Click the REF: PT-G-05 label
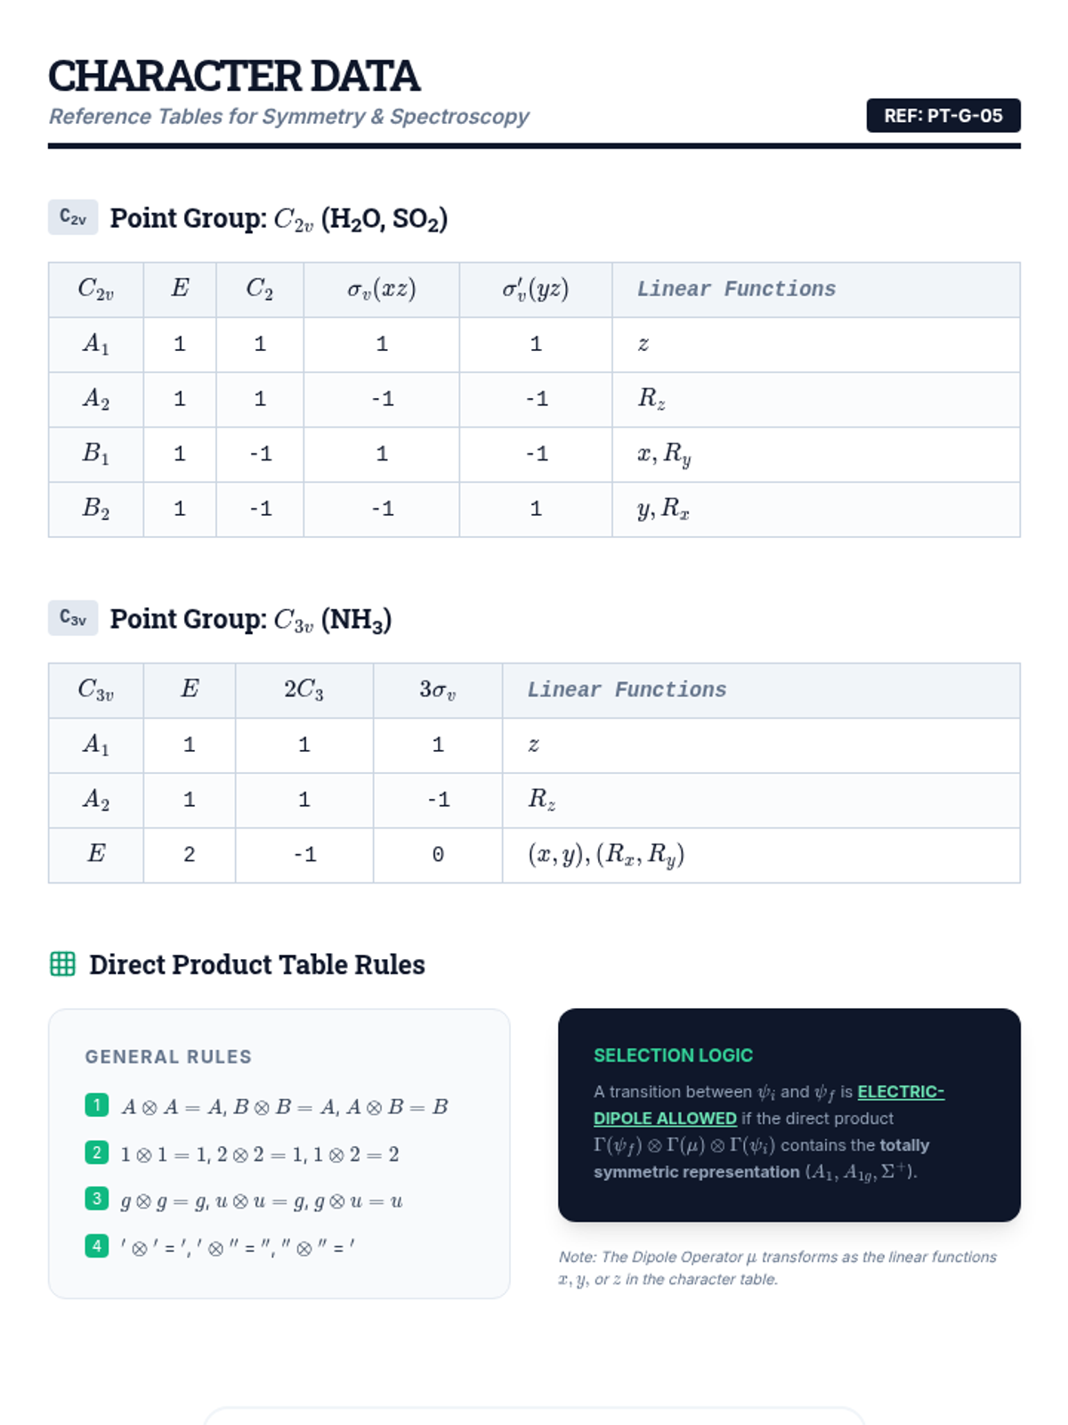This screenshot has width=1068, height=1425. 943,116
